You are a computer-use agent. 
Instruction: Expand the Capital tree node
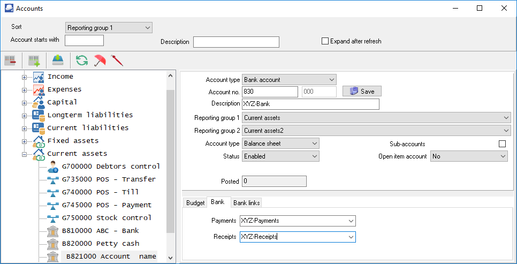click(x=24, y=103)
